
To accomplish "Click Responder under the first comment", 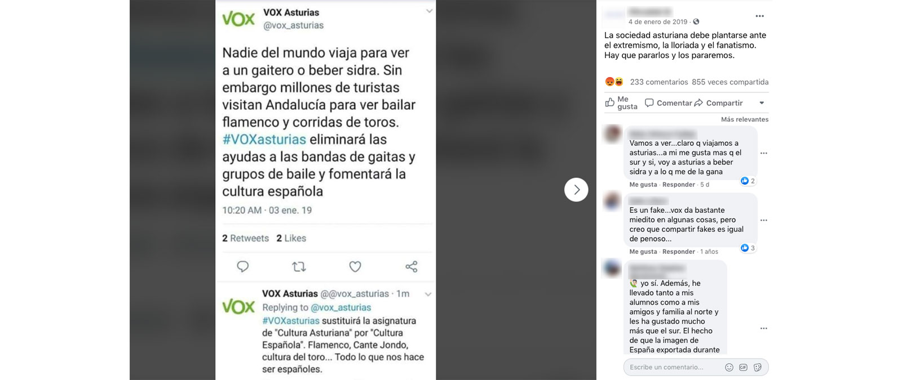I will (x=679, y=185).
